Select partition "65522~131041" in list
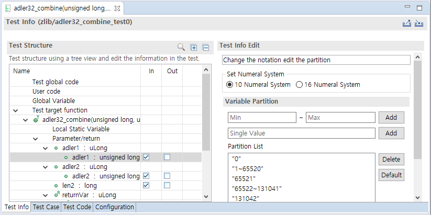The height and width of the screenshot is (215, 431). tap(302, 189)
